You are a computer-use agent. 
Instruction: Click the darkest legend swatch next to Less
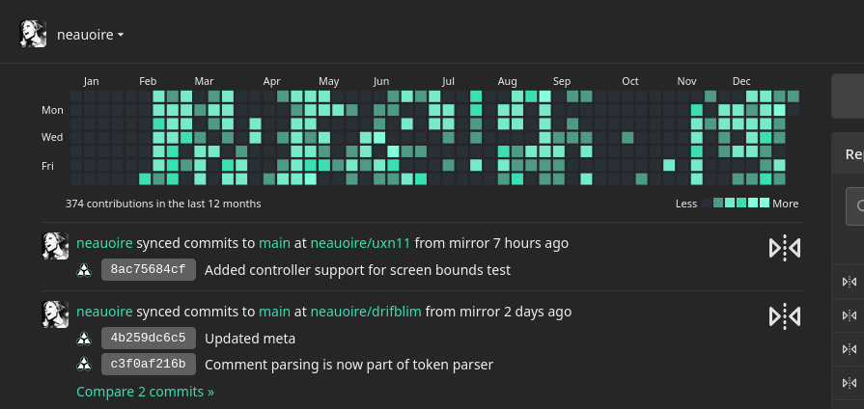click(x=707, y=204)
